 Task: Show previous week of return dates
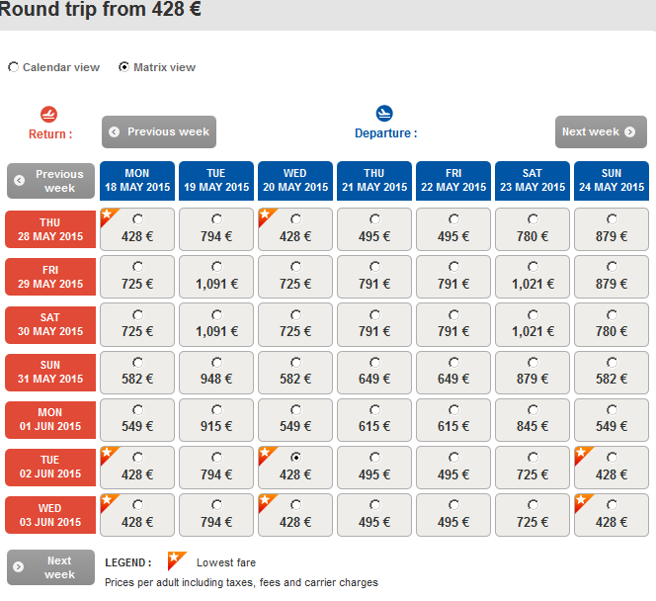click(x=51, y=181)
